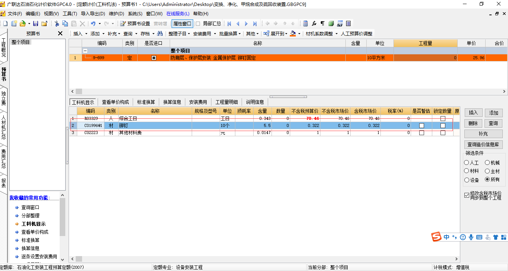The height and width of the screenshot is (271, 508).
Task: Switch to the 工程量明细 tab
Action: [x=226, y=102]
